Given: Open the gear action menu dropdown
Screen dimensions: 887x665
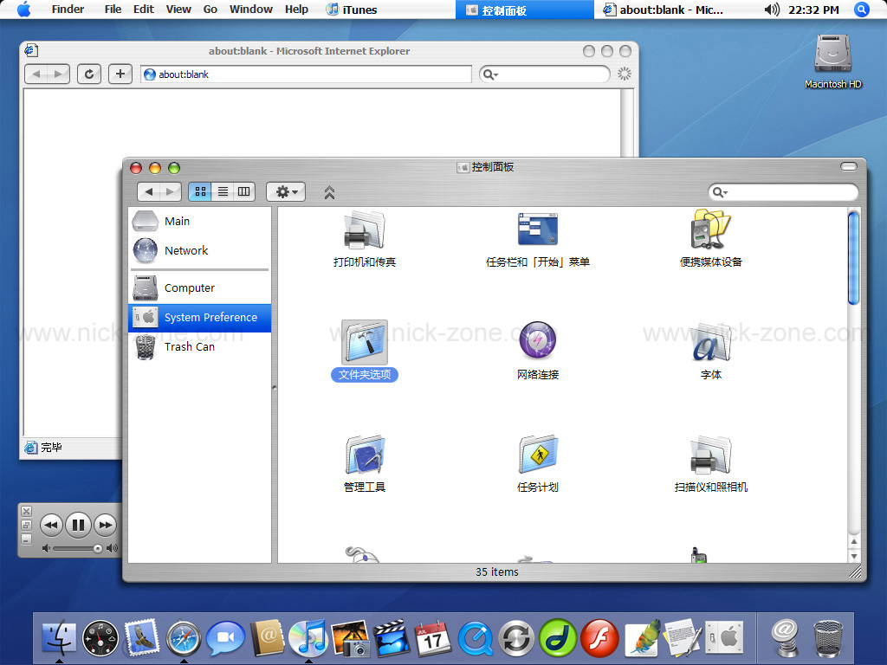Looking at the screenshot, I should (x=286, y=191).
